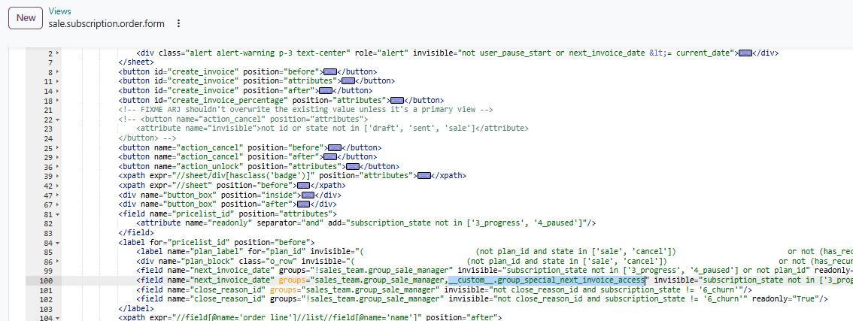Click the attribute name="readonly" code line
The height and width of the screenshot is (321, 853).
pos(366,223)
